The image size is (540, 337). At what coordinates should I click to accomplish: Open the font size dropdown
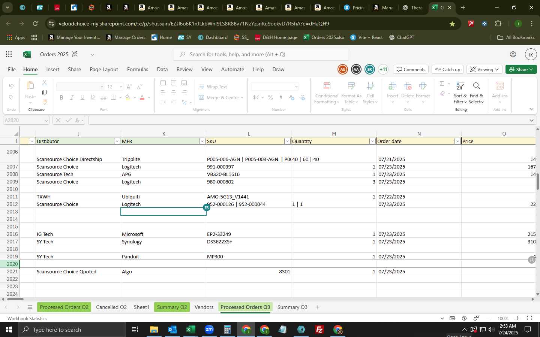click(x=121, y=86)
